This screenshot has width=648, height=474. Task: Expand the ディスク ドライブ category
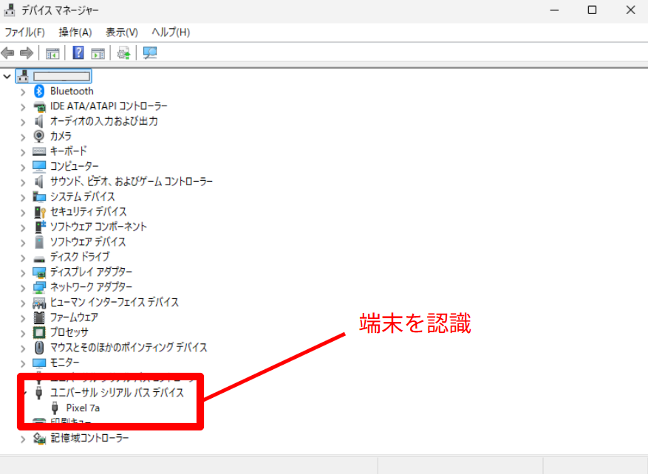tap(23, 258)
